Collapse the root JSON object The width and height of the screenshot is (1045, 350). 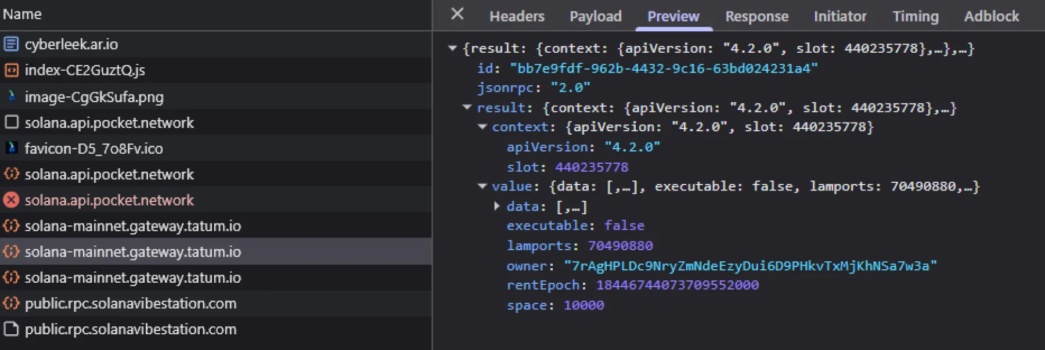(452, 48)
